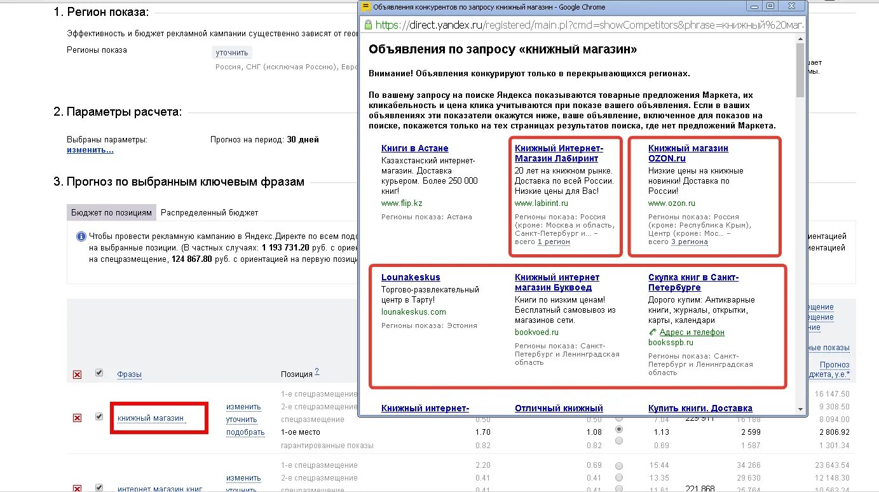Click уточнить button for Регионы показа
Viewport: 879px width, 492px height.
231,53
